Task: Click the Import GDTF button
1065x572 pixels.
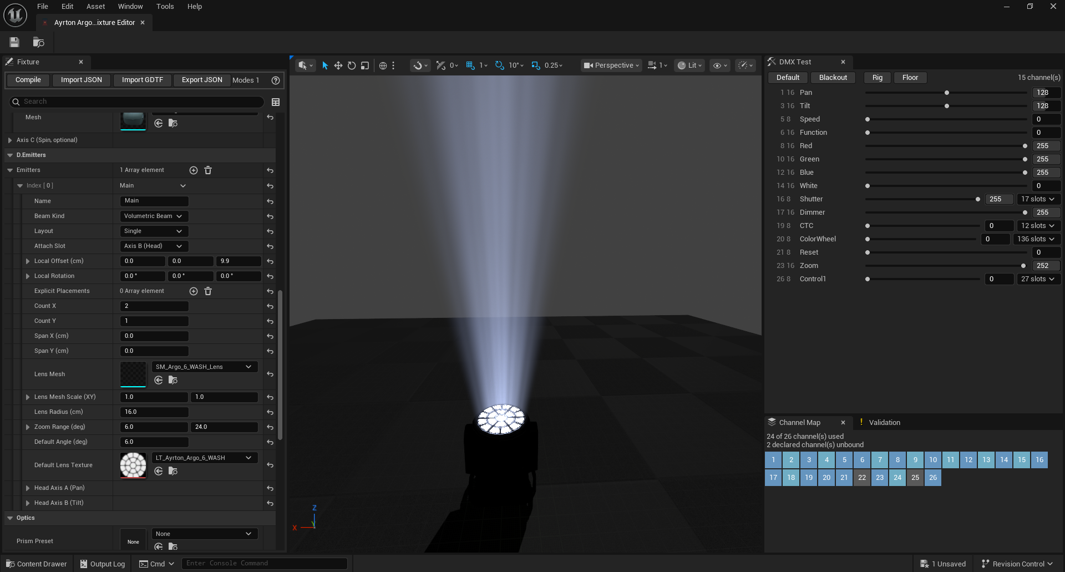Action: coord(143,80)
